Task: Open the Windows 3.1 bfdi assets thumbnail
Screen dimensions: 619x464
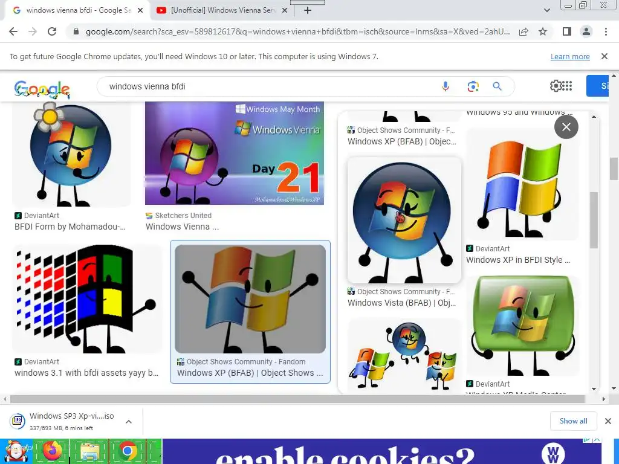Action: [87, 298]
